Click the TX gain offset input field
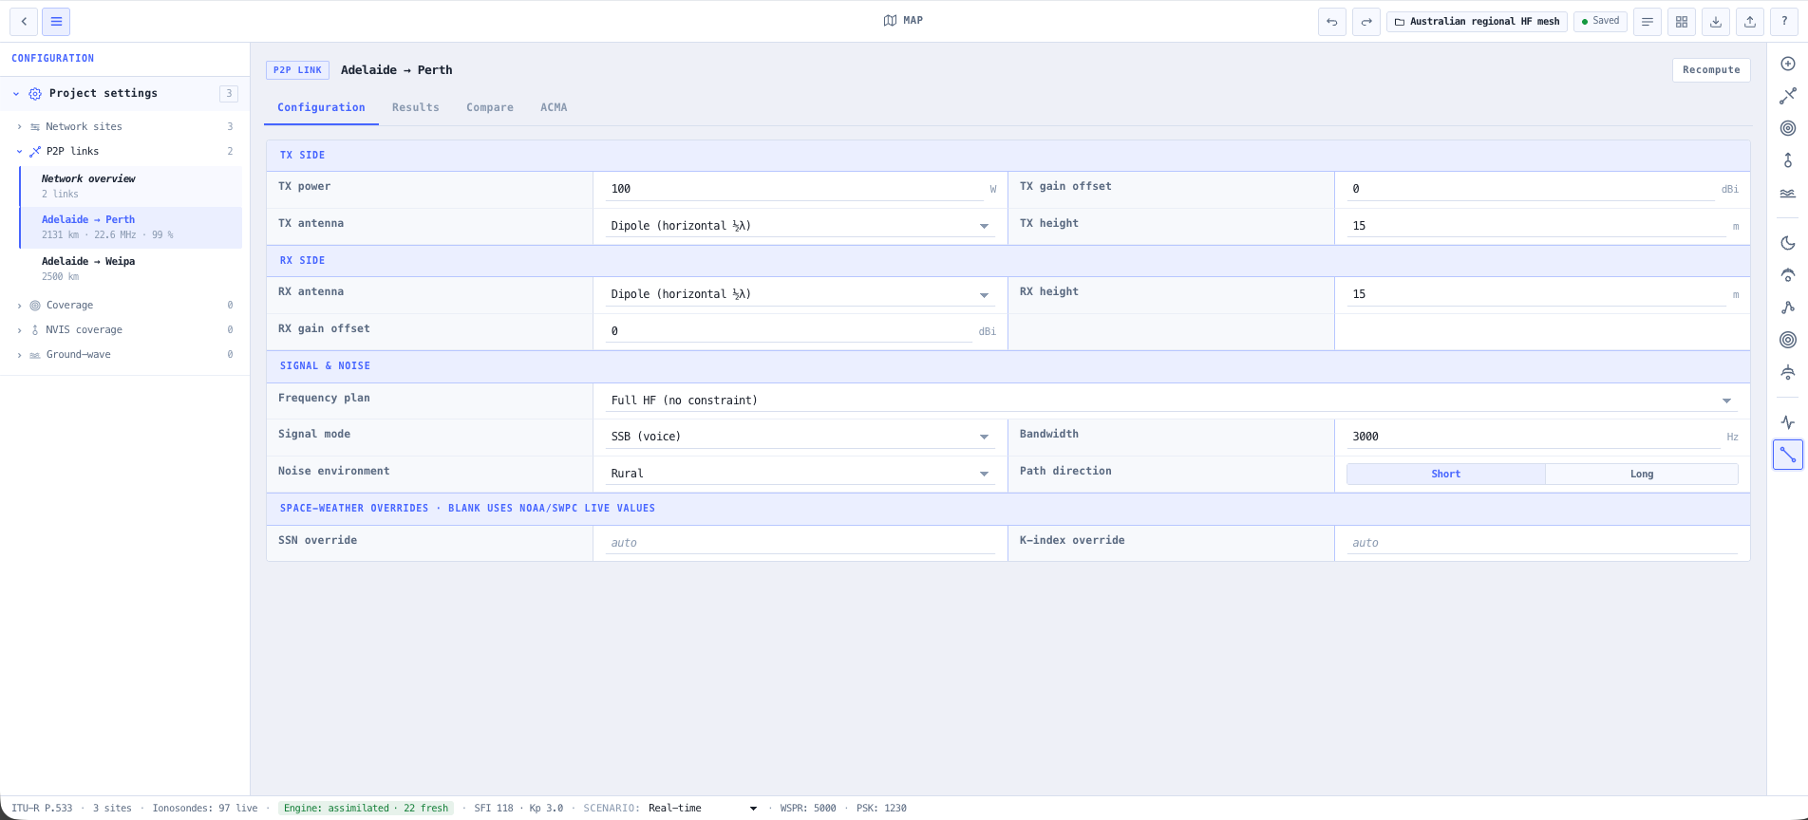Image resolution: width=1808 pixels, height=820 pixels. [1531, 189]
